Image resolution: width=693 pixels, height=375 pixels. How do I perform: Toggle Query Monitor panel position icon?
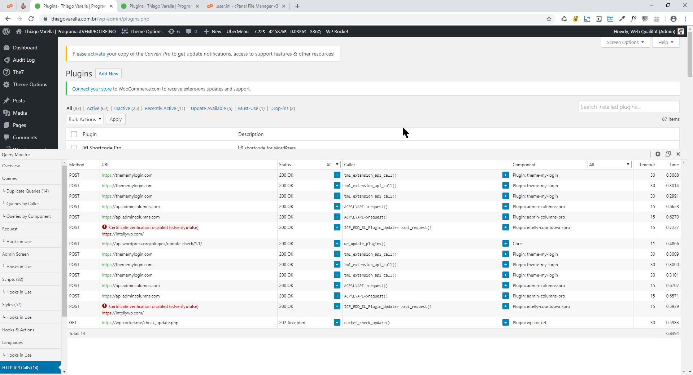[x=668, y=154]
